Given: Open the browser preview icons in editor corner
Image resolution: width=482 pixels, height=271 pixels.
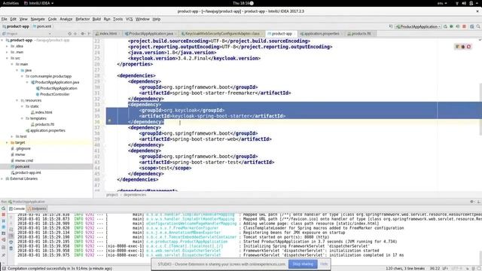Looking at the screenshot, I should click(463, 47).
